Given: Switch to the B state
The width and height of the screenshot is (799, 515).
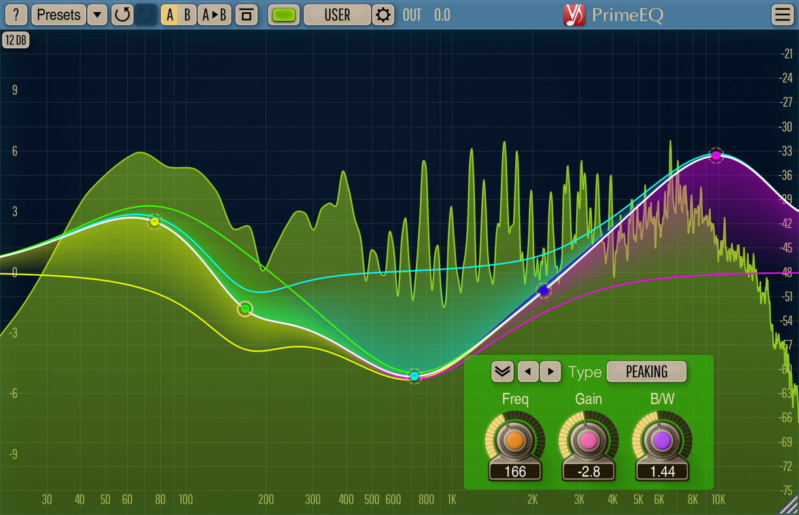Looking at the screenshot, I should point(187,14).
